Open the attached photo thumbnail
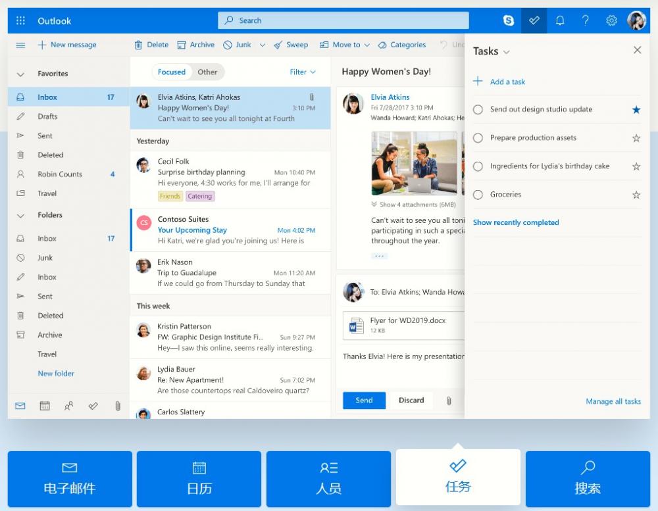 414,164
